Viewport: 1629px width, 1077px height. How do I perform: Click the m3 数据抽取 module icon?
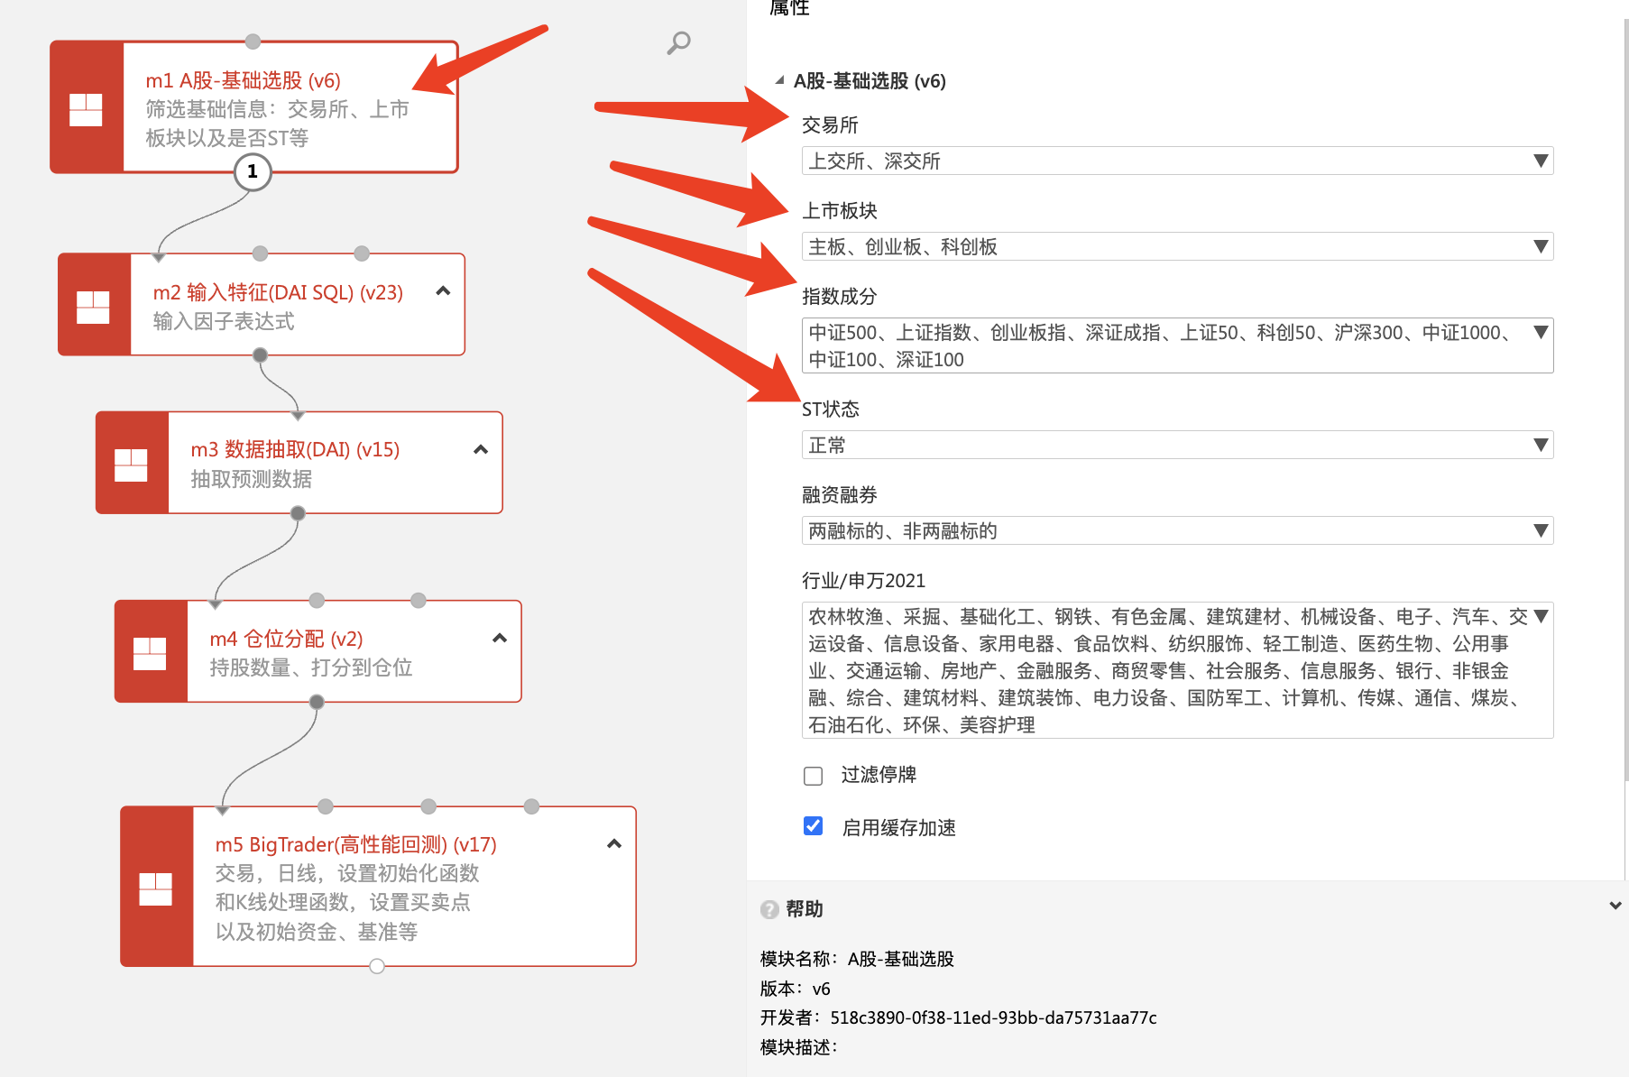tap(132, 465)
